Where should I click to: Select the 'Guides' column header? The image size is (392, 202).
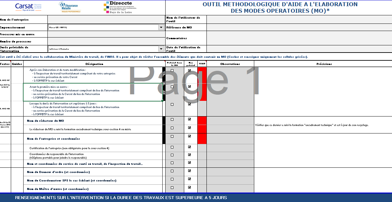(17, 64)
